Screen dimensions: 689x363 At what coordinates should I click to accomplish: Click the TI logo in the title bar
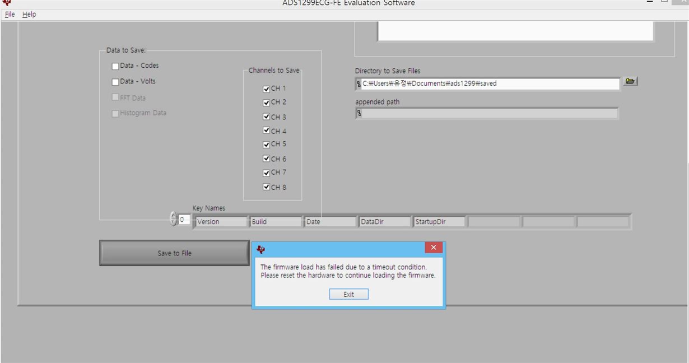[x=6, y=3]
